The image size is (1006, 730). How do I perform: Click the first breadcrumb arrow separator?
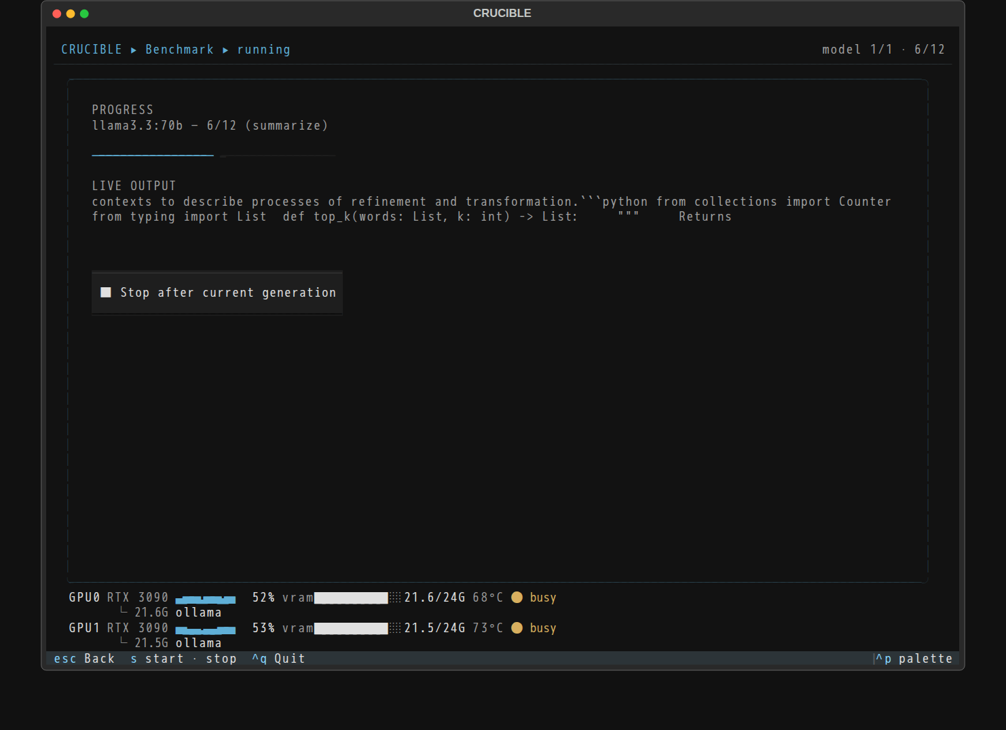coord(134,50)
